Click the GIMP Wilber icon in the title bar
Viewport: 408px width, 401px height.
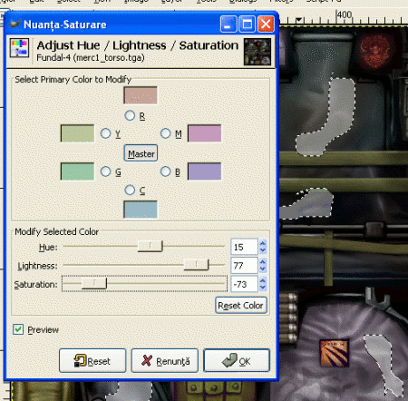click(15, 24)
